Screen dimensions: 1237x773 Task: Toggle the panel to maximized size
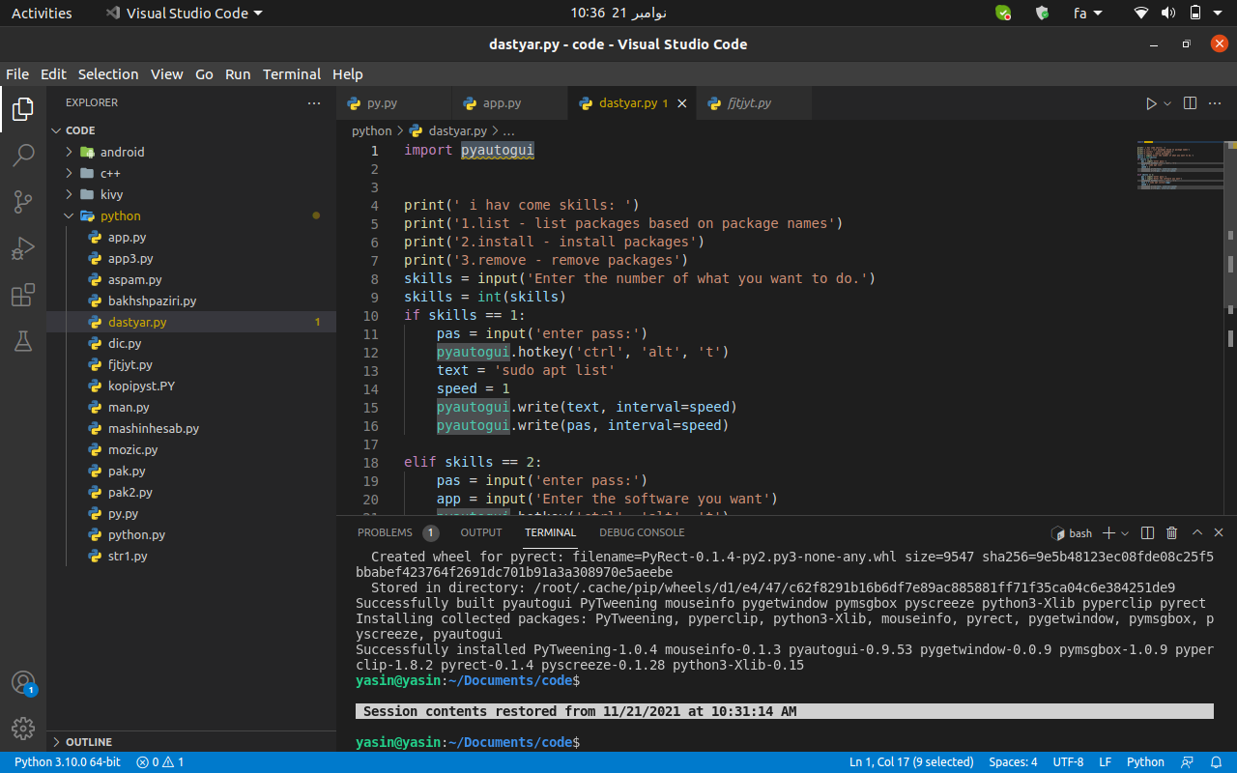point(1196,532)
